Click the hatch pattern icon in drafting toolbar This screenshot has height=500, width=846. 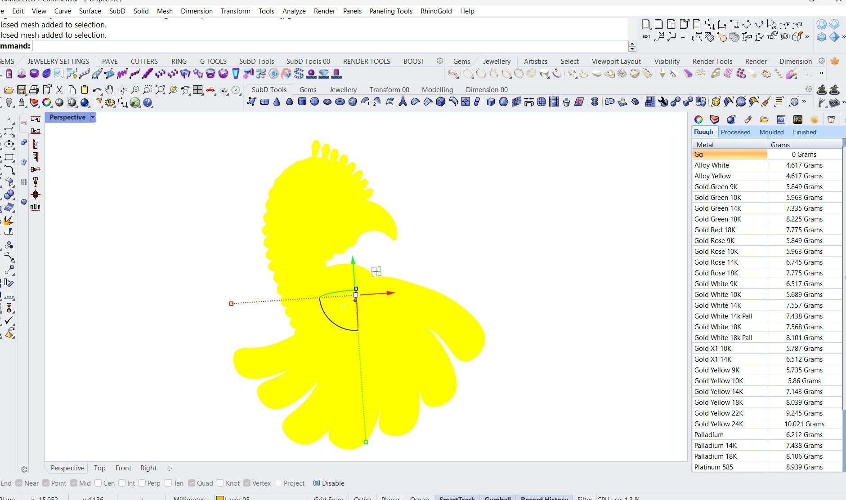709,37
